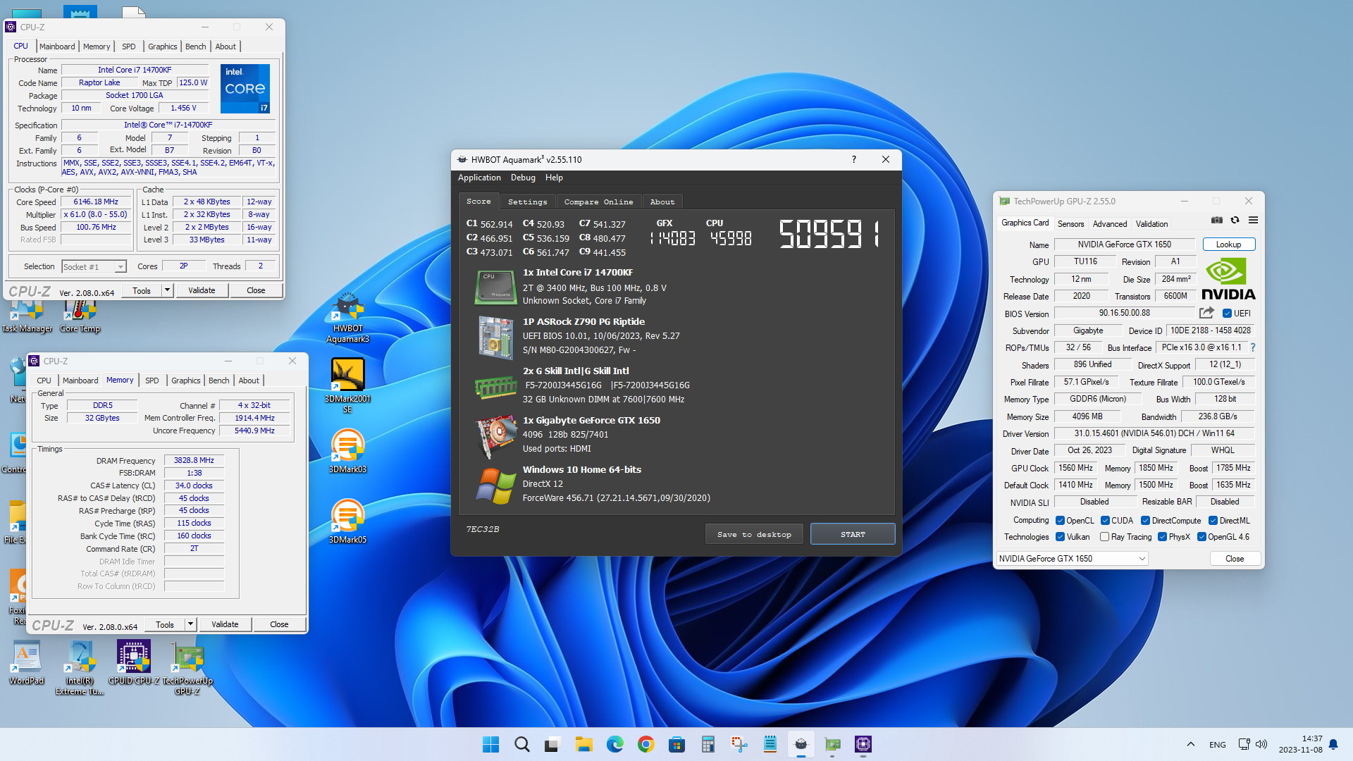Open Compare Online tab in Aquamark
Image resolution: width=1353 pixels, height=761 pixels.
598,202
